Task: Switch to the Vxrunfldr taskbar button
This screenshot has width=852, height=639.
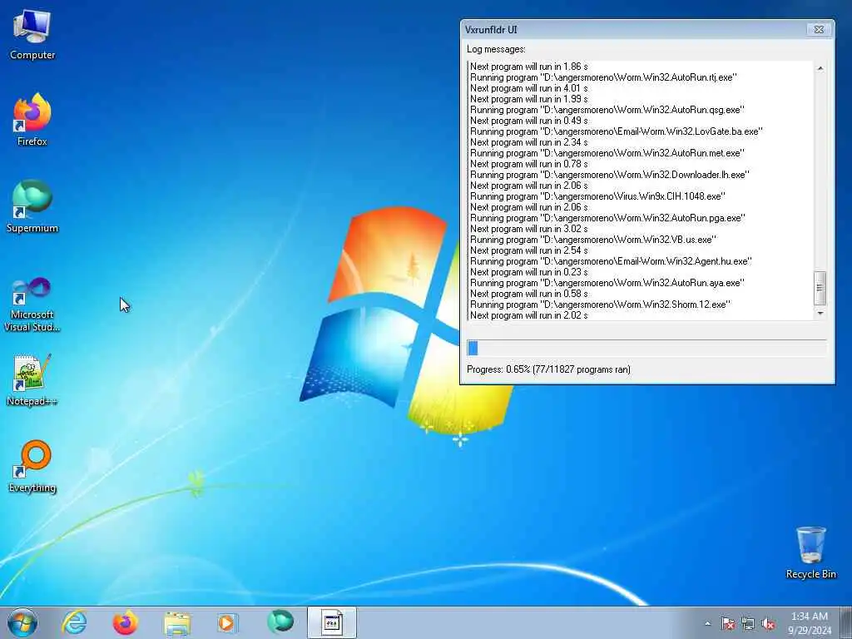Action: point(332,622)
